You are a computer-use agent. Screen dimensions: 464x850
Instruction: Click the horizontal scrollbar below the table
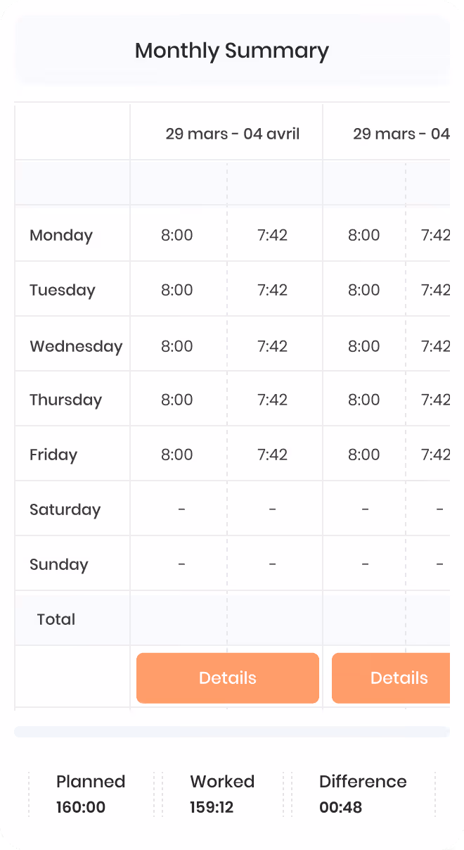pos(232,732)
